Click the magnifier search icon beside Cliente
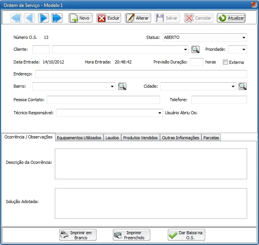 195,49
